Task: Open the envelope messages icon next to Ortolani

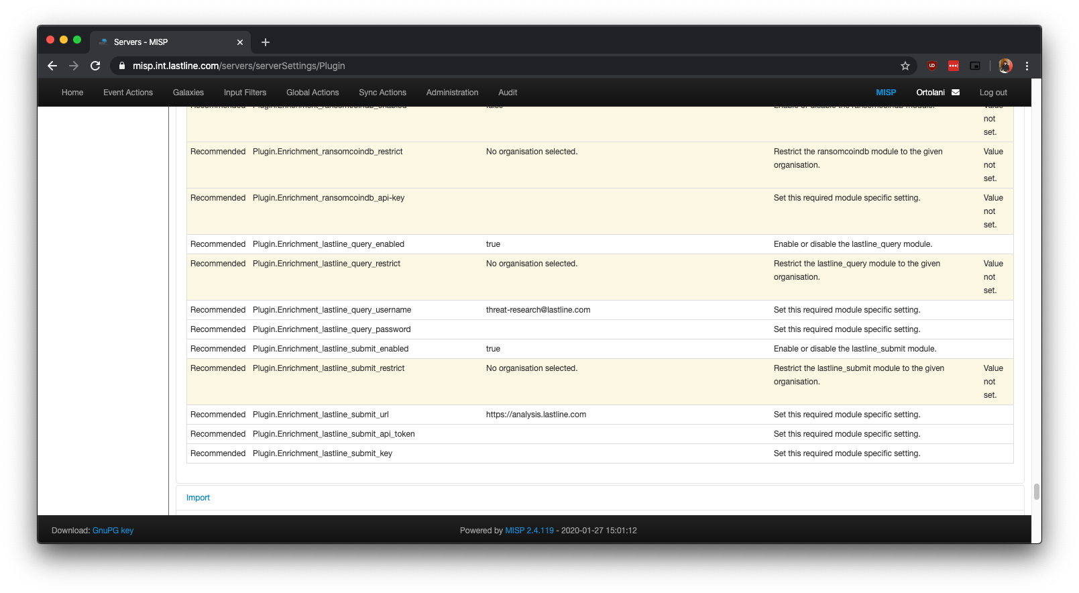Action: (x=956, y=93)
